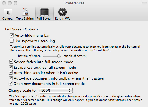Minimize the Preferences window
Screen dimensions: 148x107
click(x=10, y=3)
